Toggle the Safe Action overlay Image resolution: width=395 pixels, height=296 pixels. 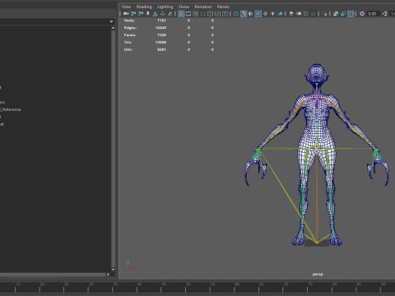217,13
